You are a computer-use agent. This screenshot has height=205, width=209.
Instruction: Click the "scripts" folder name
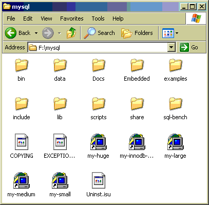pos(99,117)
